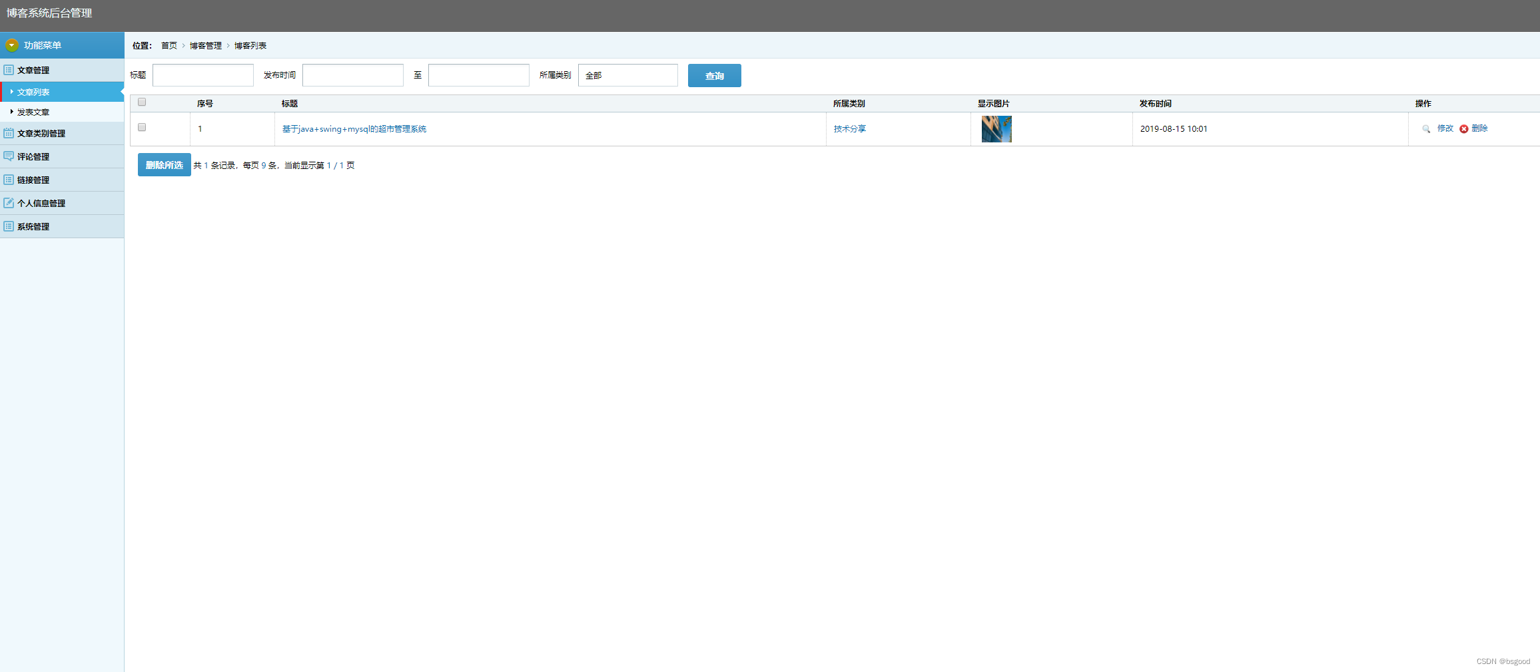The width and height of the screenshot is (1540, 672).
Task: Click the red delete icon beside 删除
Action: tap(1464, 129)
